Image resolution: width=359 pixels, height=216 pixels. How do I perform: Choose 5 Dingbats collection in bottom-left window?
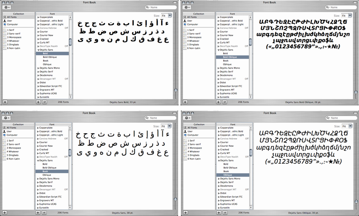point(14,155)
